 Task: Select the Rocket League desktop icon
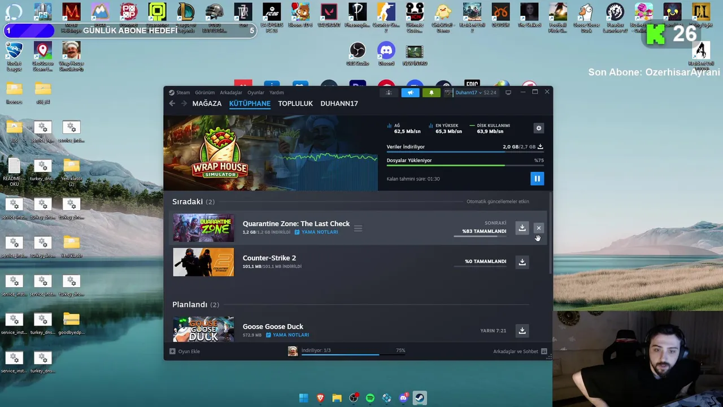click(14, 57)
